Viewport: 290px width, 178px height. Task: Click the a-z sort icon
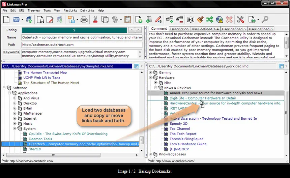coord(191,20)
